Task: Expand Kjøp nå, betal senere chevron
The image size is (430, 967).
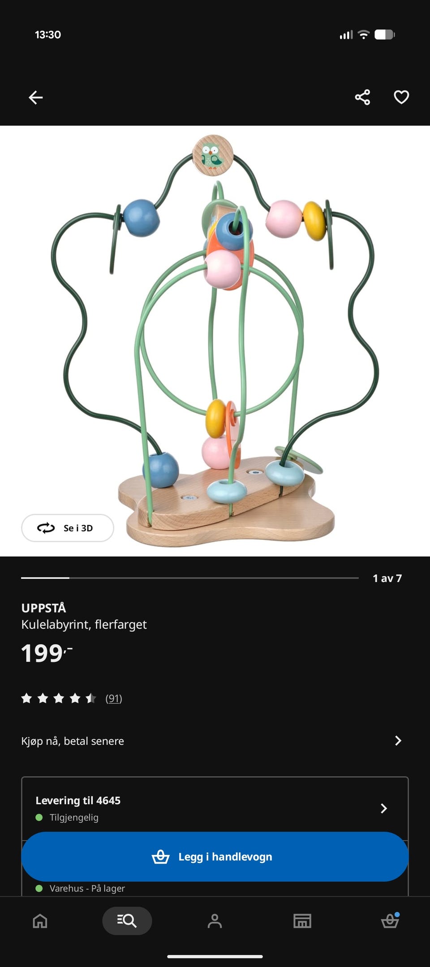Action: click(x=398, y=740)
